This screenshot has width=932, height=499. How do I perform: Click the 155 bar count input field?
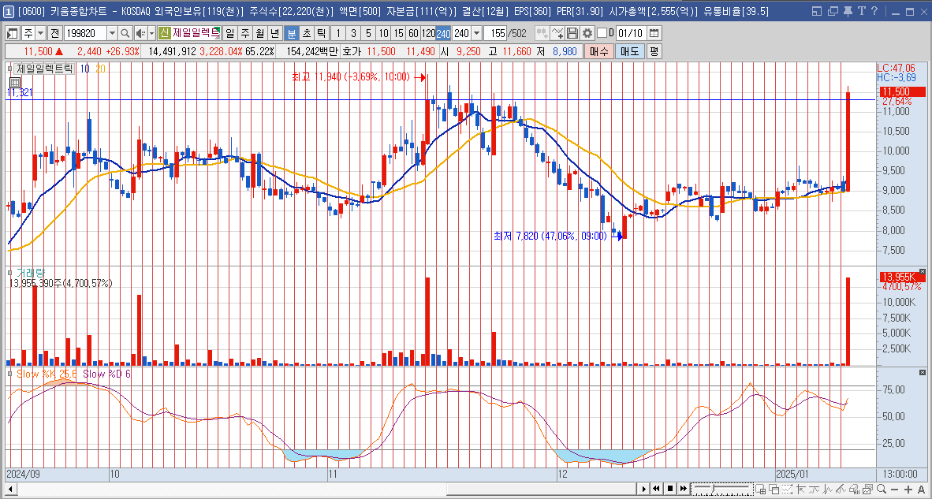click(x=494, y=33)
